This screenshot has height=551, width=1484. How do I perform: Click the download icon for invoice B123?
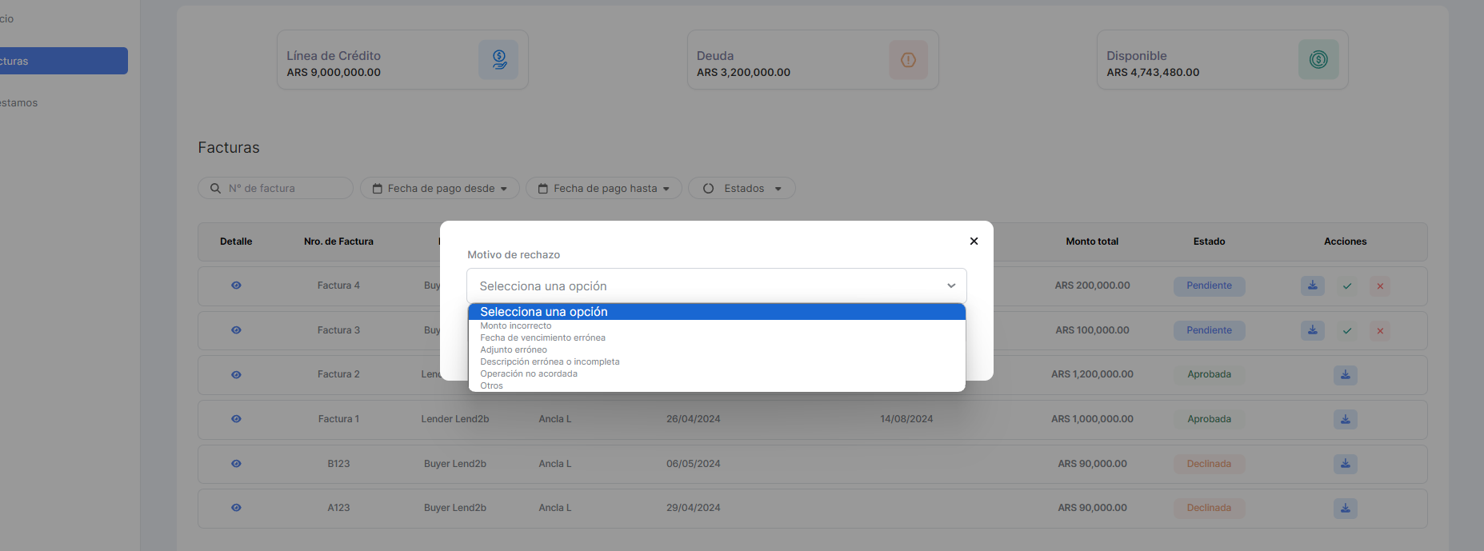tap(1345, 464)
